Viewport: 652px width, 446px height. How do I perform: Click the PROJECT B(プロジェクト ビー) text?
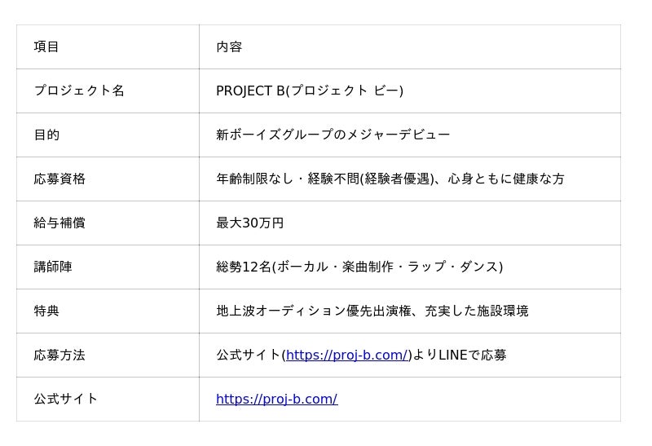310,91
